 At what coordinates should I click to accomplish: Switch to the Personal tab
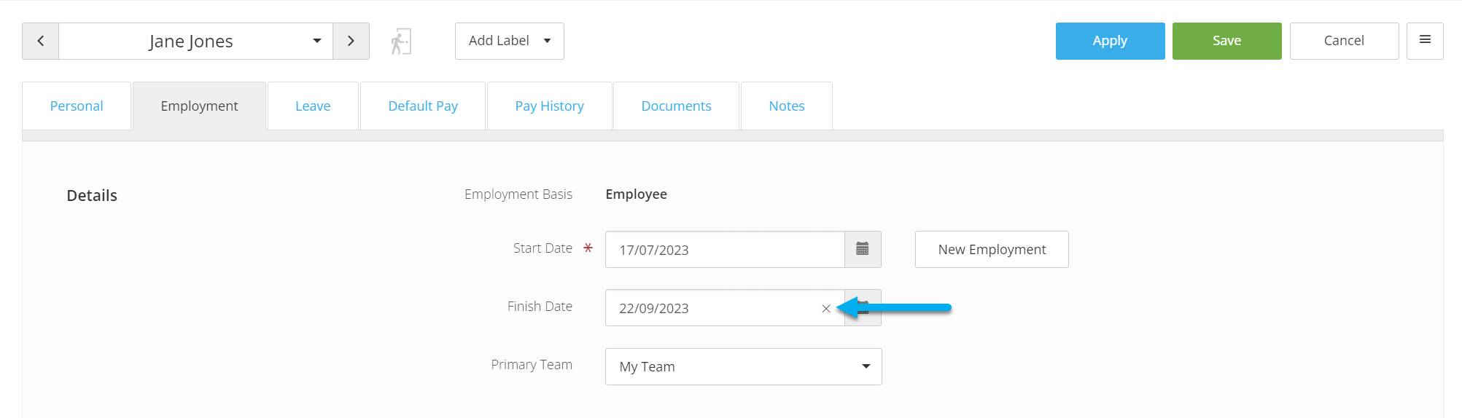tap(77, 106)
